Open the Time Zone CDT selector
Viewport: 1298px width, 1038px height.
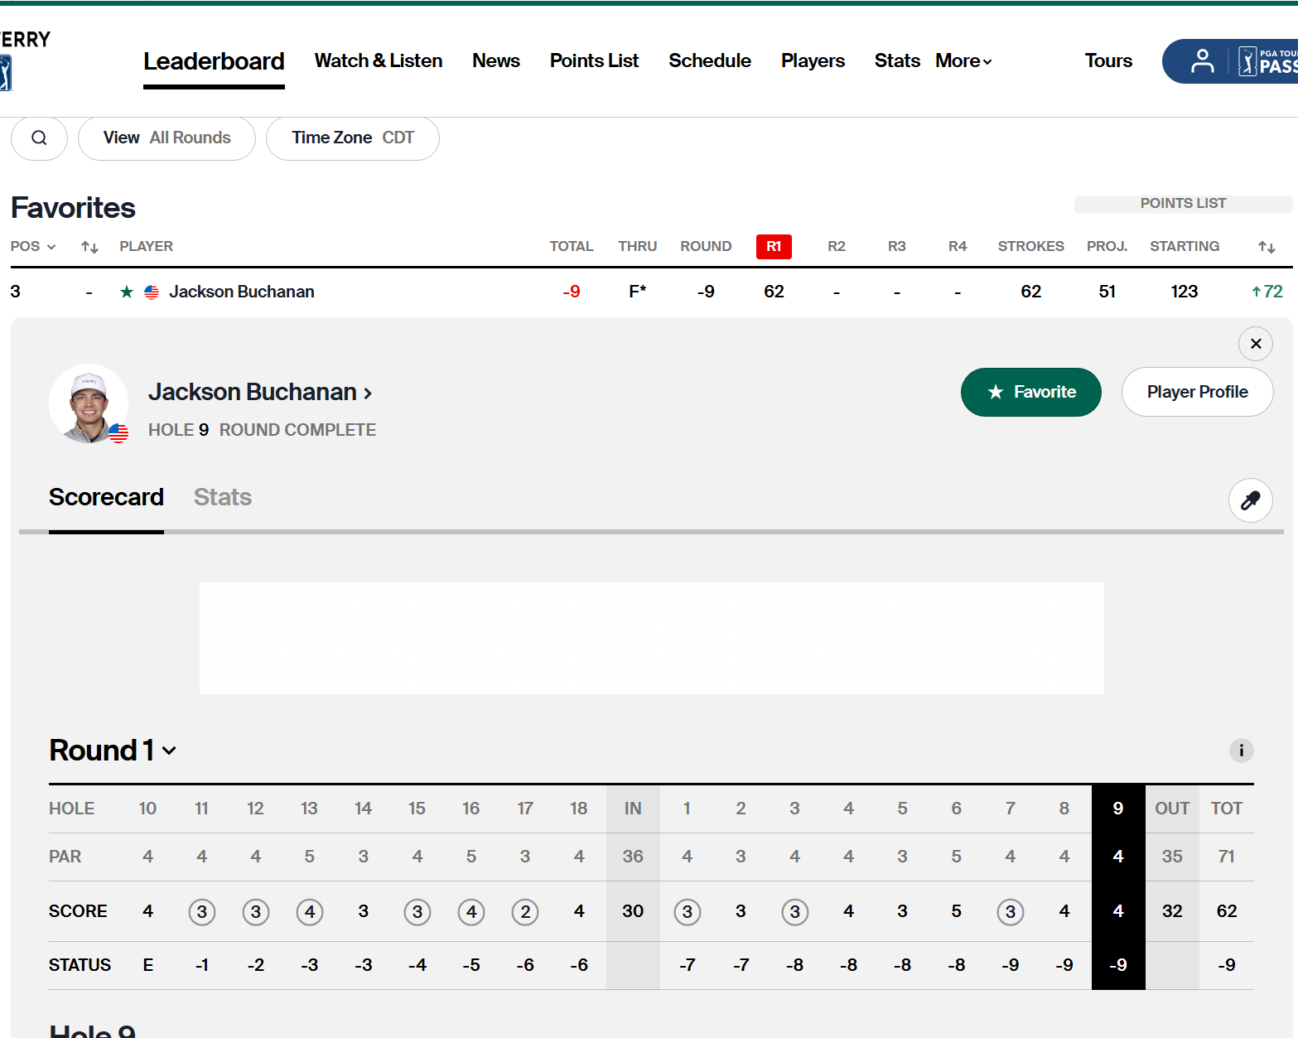click(x=353, y=138)
